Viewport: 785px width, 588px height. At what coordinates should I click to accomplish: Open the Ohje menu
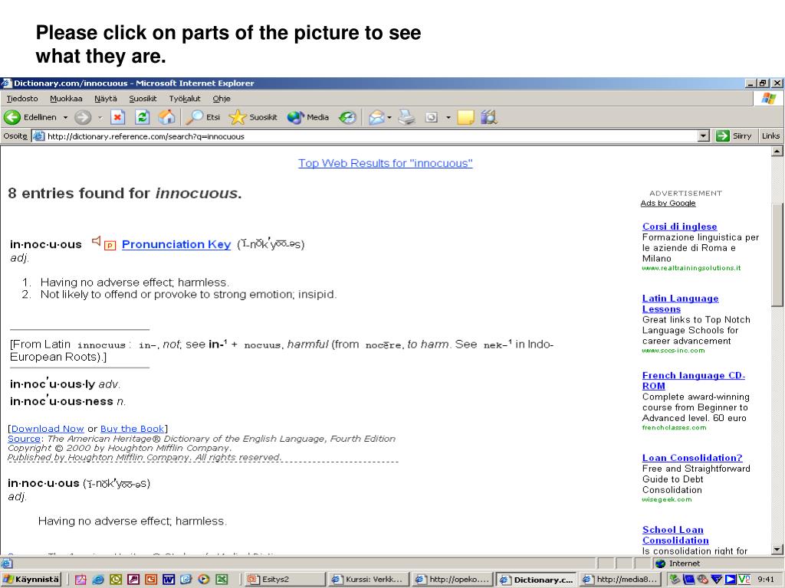point(222,99)
